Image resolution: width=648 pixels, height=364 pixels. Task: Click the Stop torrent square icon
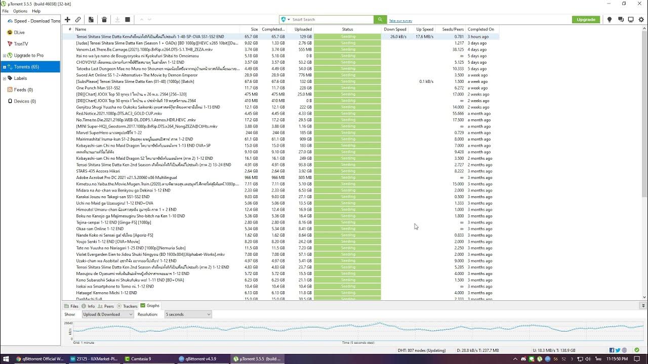pos(128,20)
